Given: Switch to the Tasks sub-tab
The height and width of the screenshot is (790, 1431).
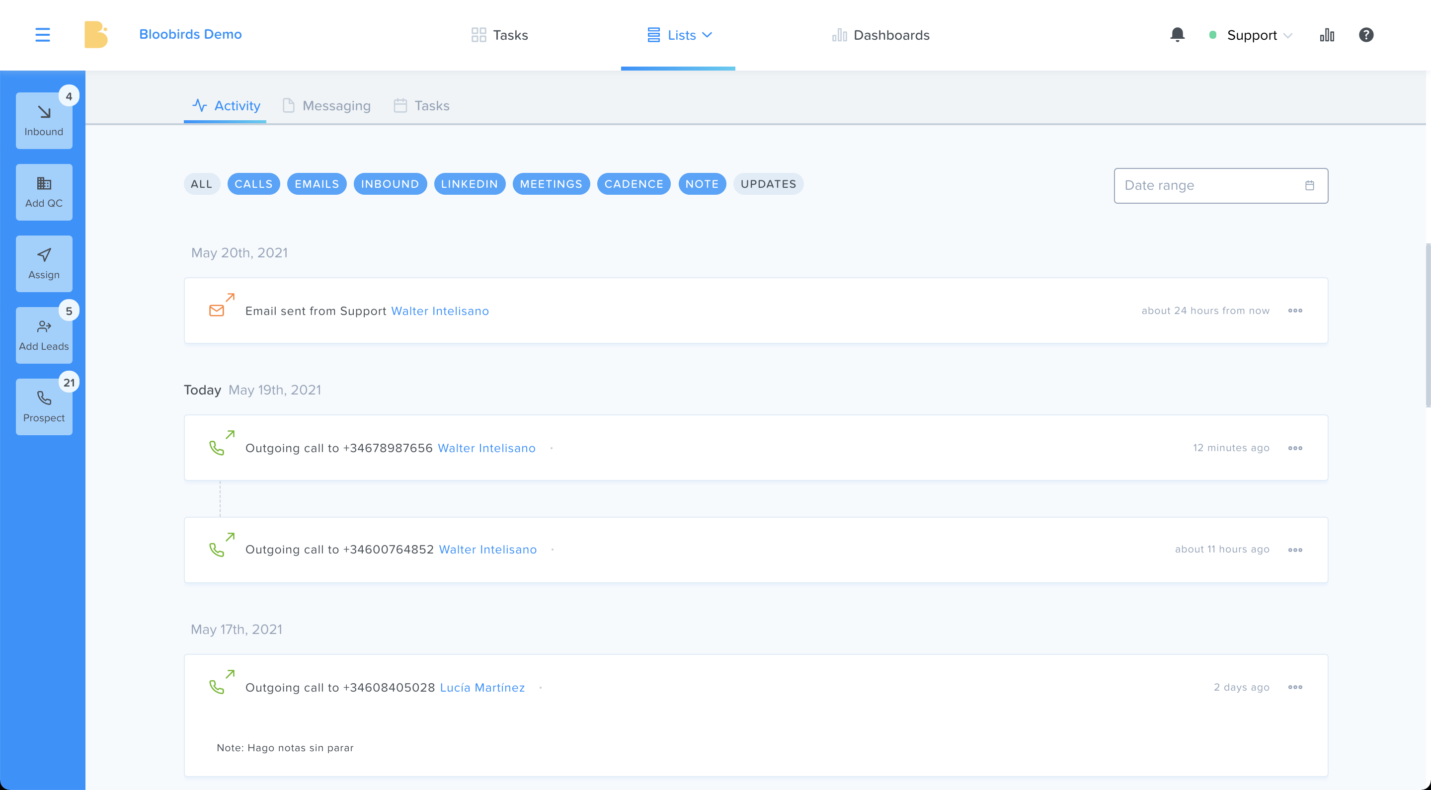Looking at the screenshot, I should 422,105.
